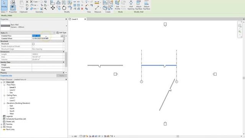
Task: Click the Created How value field
Action: point(47,36)
